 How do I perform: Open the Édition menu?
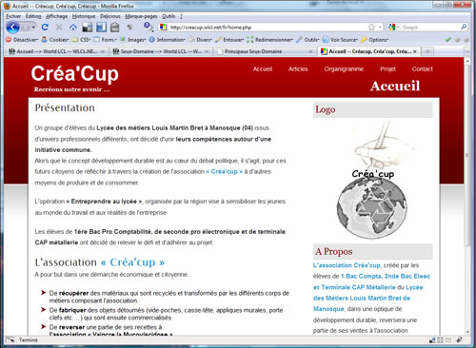click(x=33, y=16)
